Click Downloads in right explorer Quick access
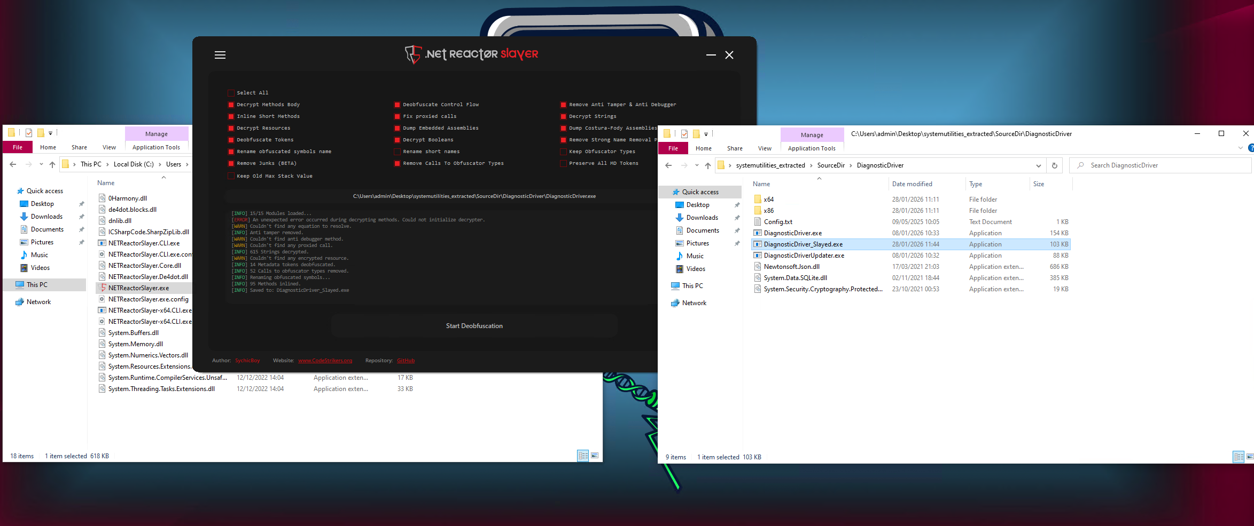The image size is (1254, 526). coord(702,218)
